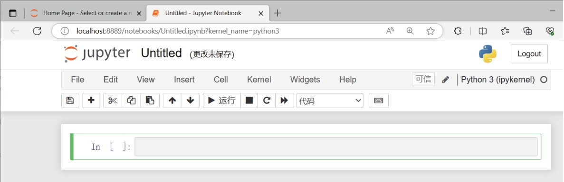Screen dimensions: 564x182
Task: Click Python 3 (ipykernel) kernel name
Action: 498,80
